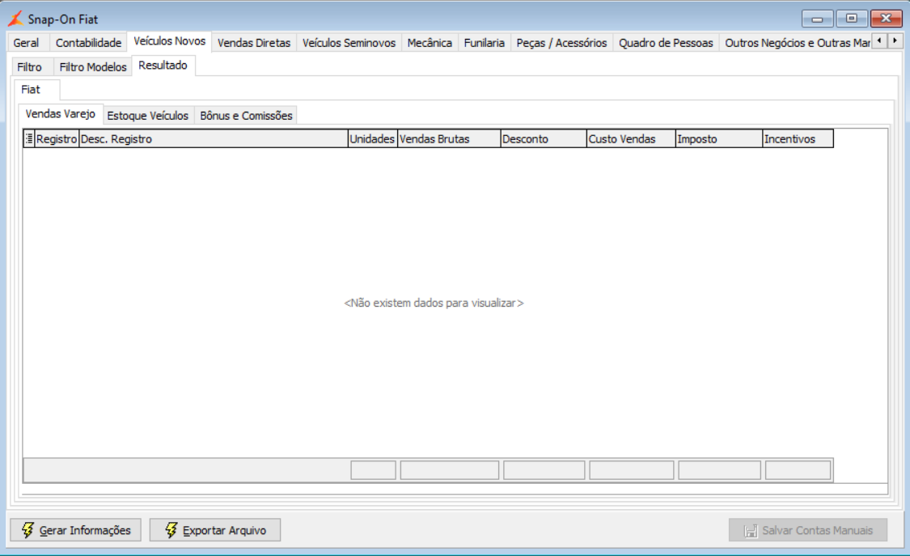Screen dimensions: 910x556
Task: Click the Snap-On Fiat app logo icon
Action: 15,19
